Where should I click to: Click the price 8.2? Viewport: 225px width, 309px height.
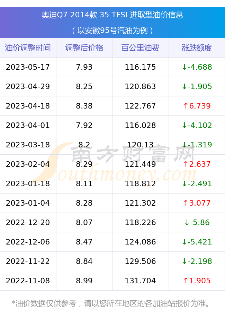(x=84, y=145)
